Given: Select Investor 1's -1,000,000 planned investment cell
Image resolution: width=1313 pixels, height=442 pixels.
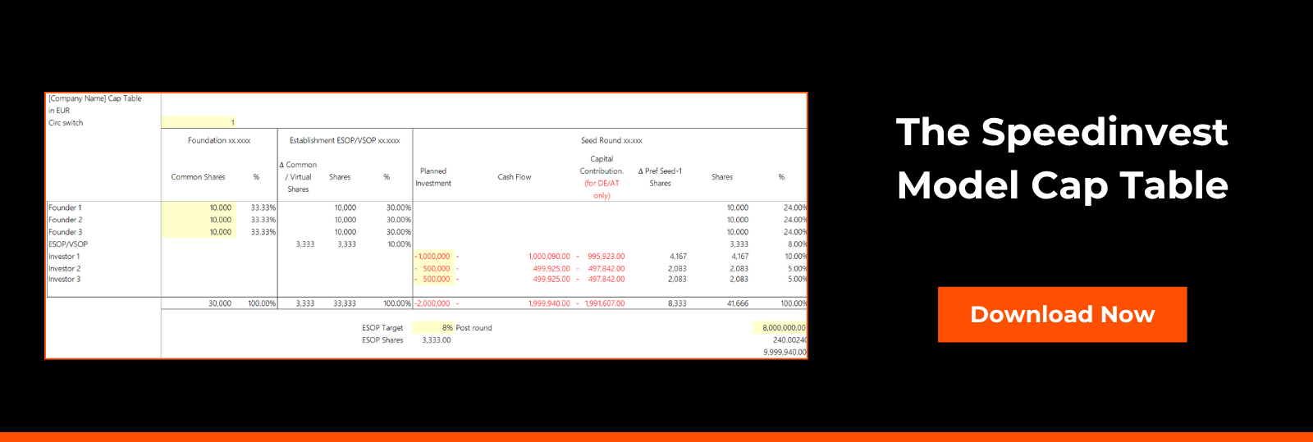Looking at the screenshot, I should point(433,257).
